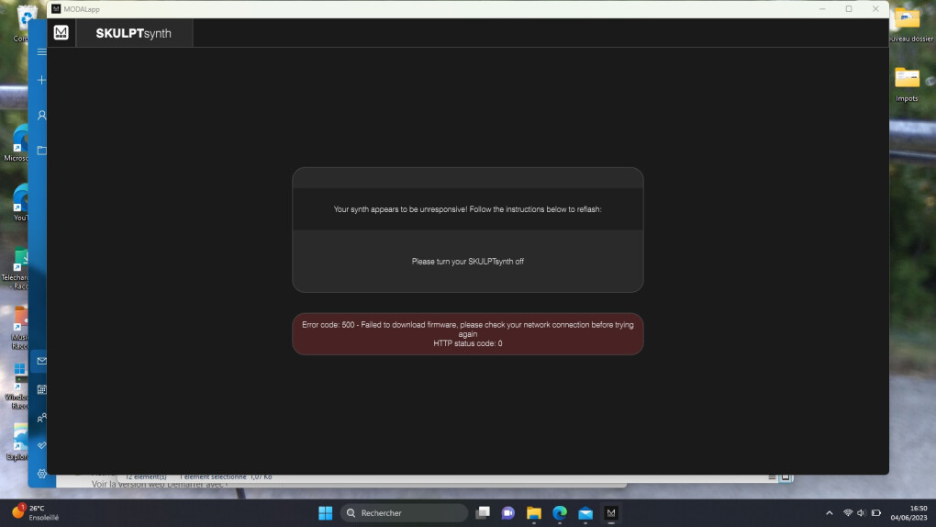
Task: Close the MODALapp window
Action: 875,9
